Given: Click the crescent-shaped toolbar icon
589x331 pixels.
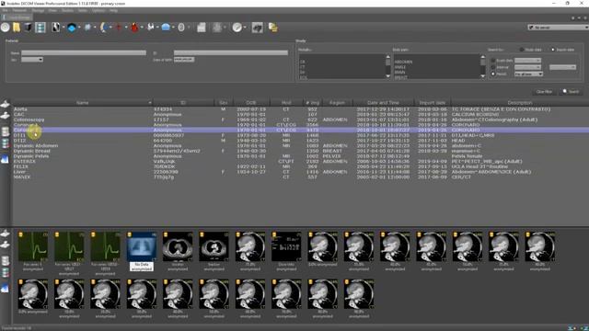Looking at the screenshot, I should pos(104,27).
